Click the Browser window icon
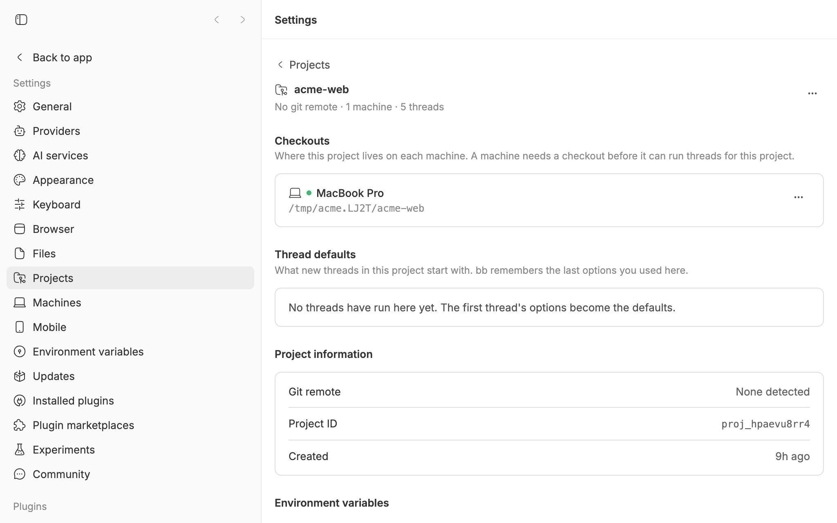 click(x=20, y=229)
